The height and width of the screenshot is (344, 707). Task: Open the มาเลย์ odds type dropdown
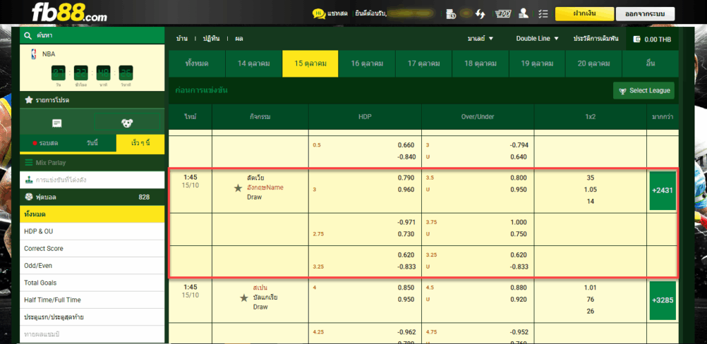(x=481, y=39)
